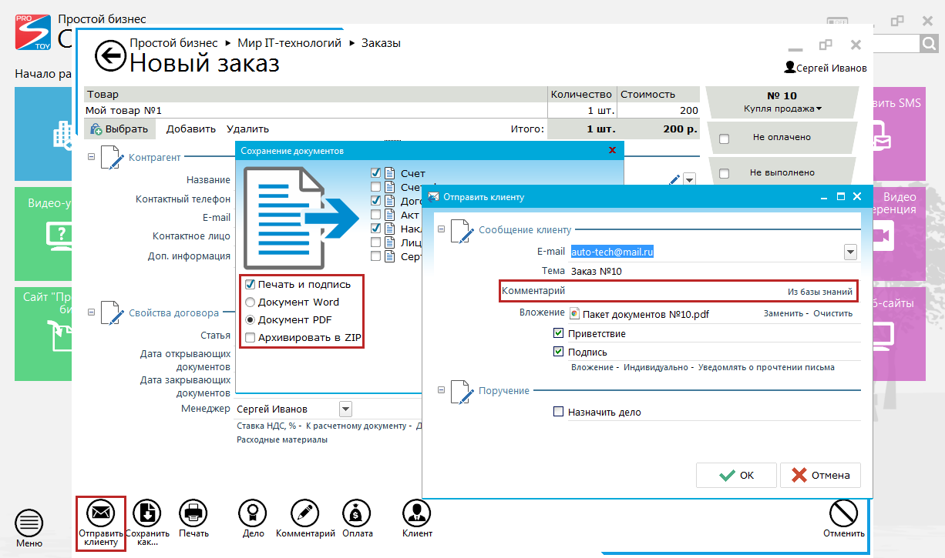Confirm sending with the OK button
This screenshot has height=558, width=945.
(736, 475)
